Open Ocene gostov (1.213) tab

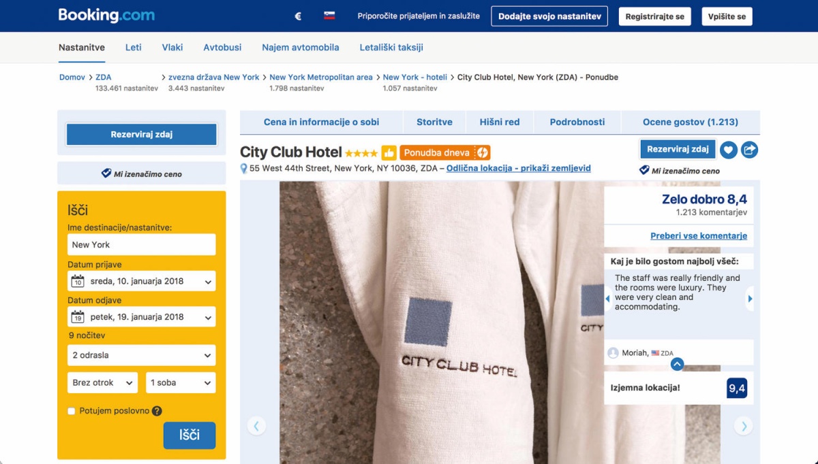[x=691, y=122]
